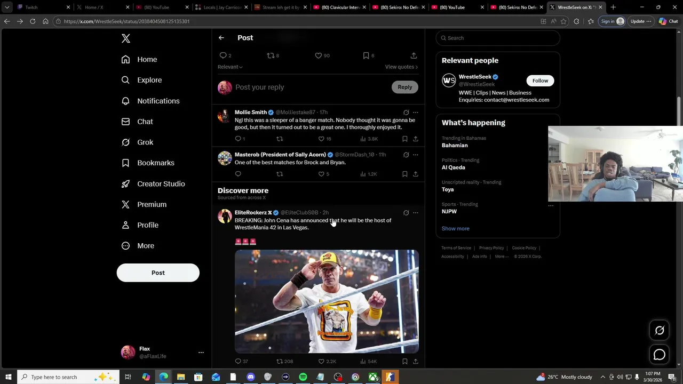Open Bookmarks
The image size is (683, 384).
point(148,163)
